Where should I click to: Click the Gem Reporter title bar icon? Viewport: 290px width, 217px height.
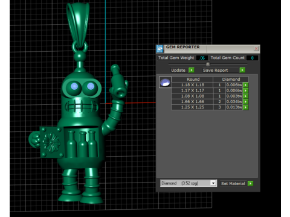pos(160,49)
